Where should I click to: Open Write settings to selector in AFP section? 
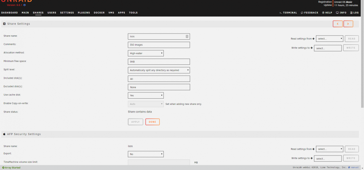point(328,158)
